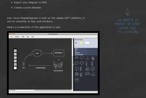146x98 pixels.
Task: Open the white color chooser in tool palette
Action: click(x=15, y=68)
